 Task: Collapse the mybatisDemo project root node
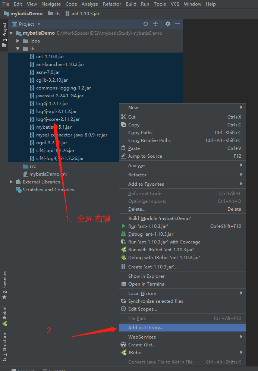click(x=11, y=33)
